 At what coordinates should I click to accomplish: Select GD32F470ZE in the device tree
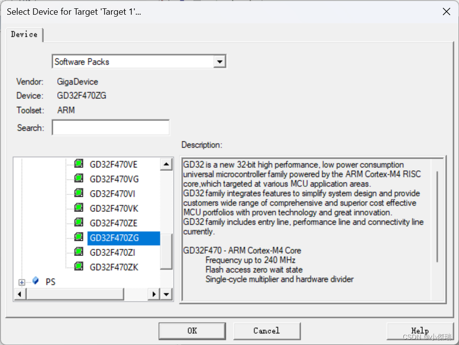[113, 223]
